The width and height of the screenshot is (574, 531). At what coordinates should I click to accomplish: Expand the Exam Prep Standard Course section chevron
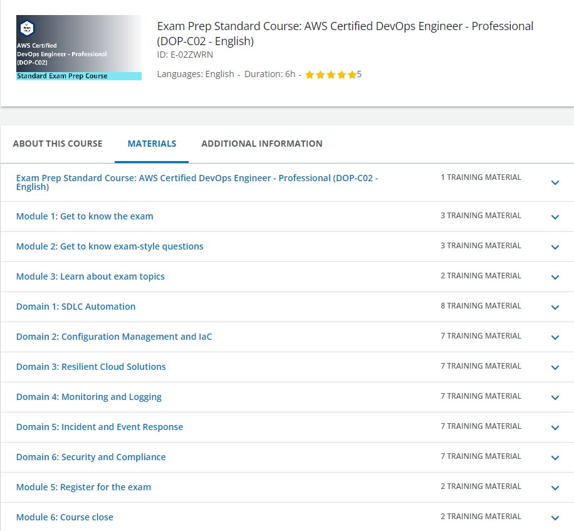point(555,182)
